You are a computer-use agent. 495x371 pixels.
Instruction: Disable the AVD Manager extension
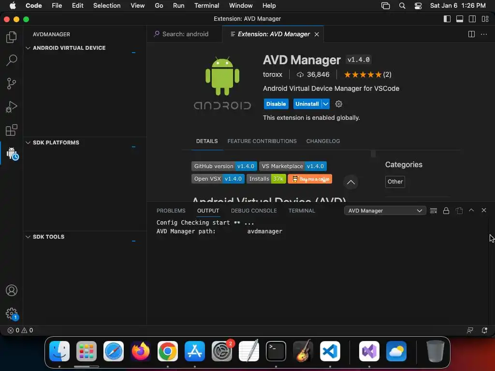tap(276, 104)
